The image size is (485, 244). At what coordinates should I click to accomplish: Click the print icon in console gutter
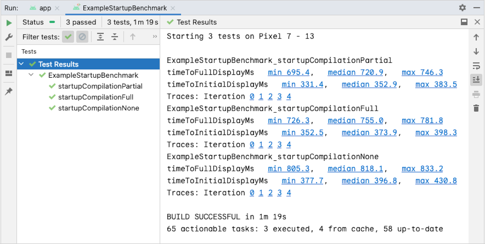[x=476, y=95]
